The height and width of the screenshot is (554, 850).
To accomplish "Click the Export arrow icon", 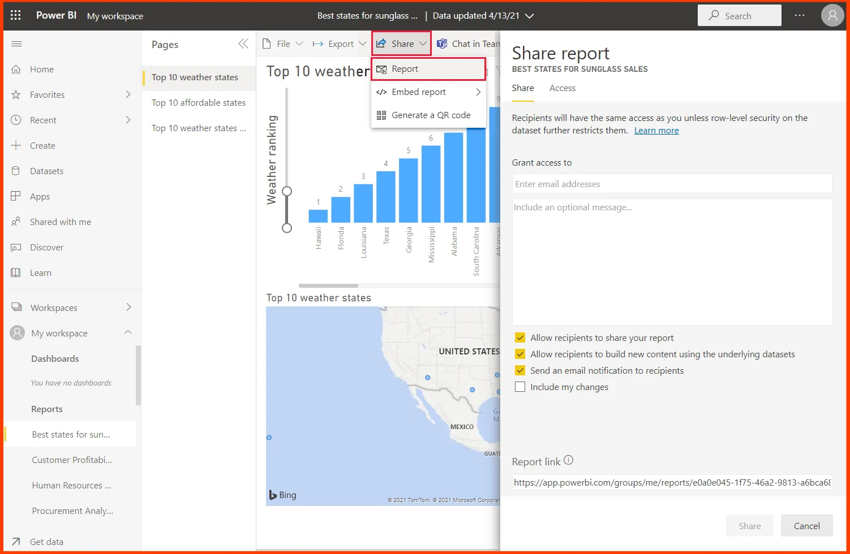I will 318,44.
